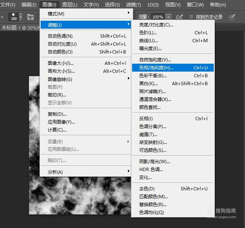The image size is (245, 228).
Task: Select 色阶(L)... adjustment
Action: pos(173,33)
